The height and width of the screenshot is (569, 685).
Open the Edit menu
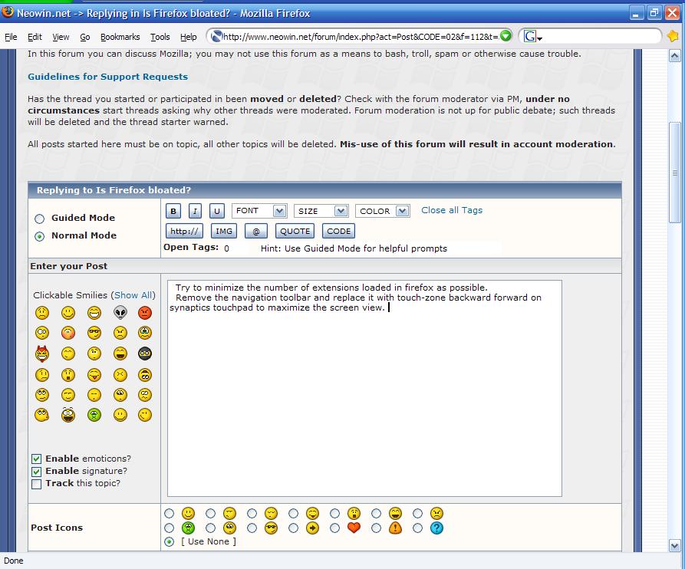(35, 37)
